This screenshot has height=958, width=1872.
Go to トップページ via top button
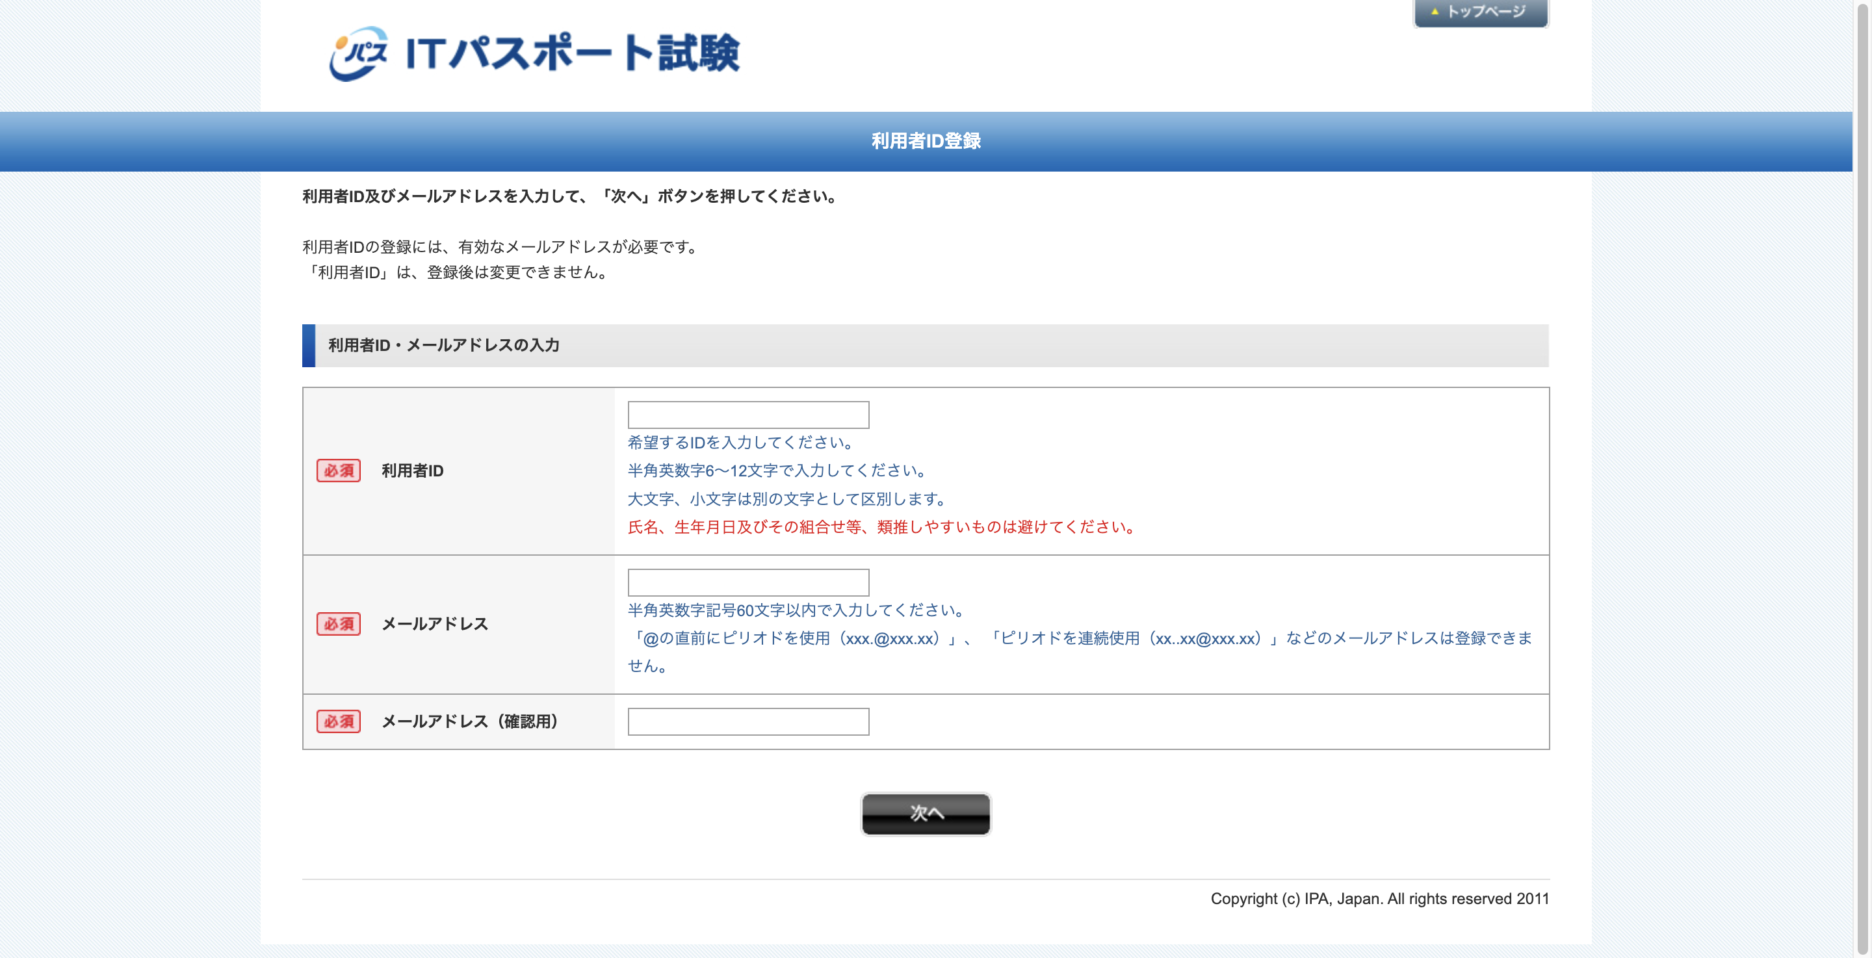(1480, 12)
